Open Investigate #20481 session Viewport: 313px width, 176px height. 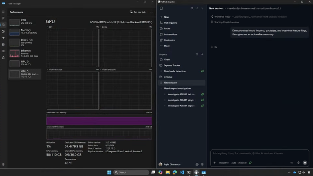(181, 100)
